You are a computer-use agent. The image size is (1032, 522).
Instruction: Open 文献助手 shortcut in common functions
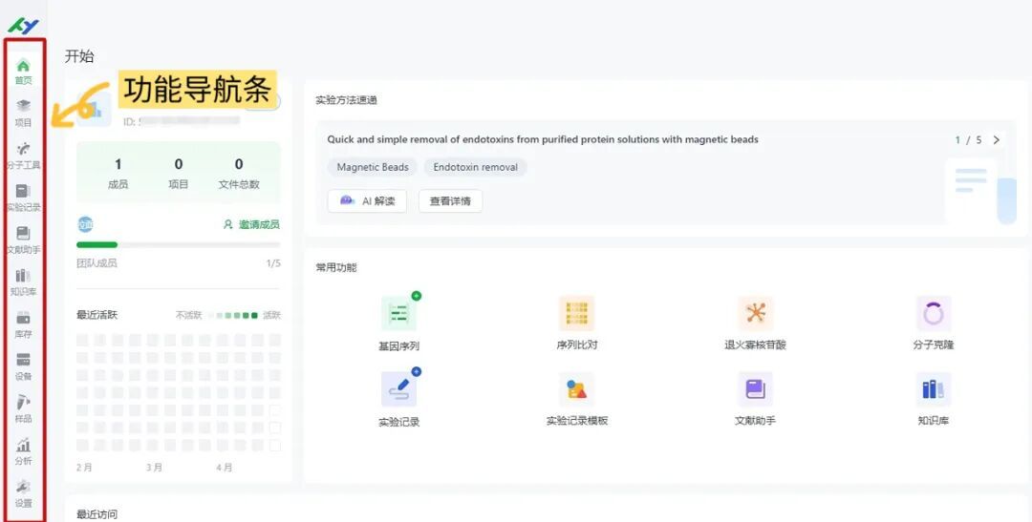(x=755, y=389)
